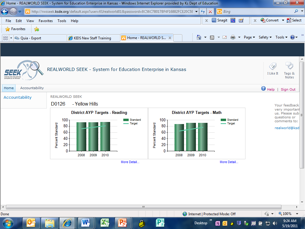Click the browser Home icon in command bar

(199, 37)
